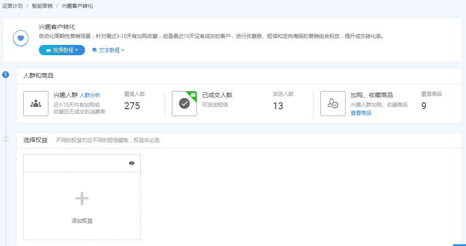The width and height of the screenshot is (466, 246).
Task: Click the heart icon beside 兴趣客户转化 title
Action: pyautogui.click(x=20, y=38)
